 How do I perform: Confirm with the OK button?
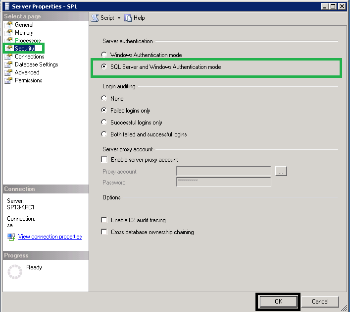coord(278,302)
